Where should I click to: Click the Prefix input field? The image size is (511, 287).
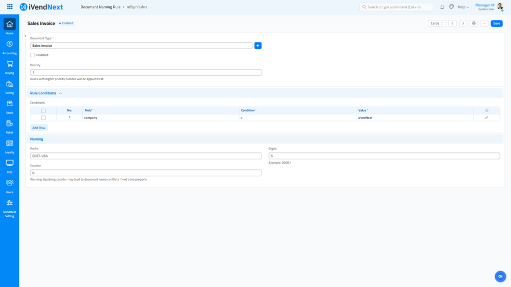pos(146,156)
